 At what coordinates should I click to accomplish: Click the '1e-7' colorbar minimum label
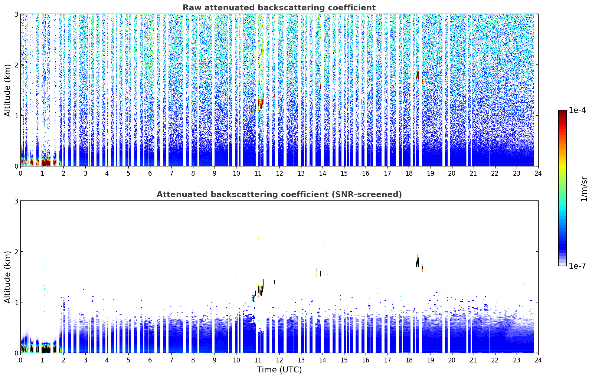[x=577, y=266]
